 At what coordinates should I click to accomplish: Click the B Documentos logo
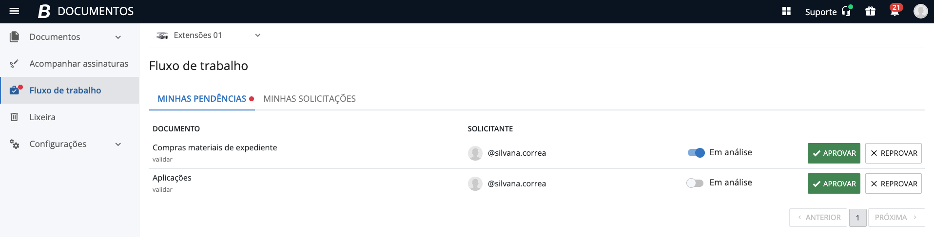(86, 11)
